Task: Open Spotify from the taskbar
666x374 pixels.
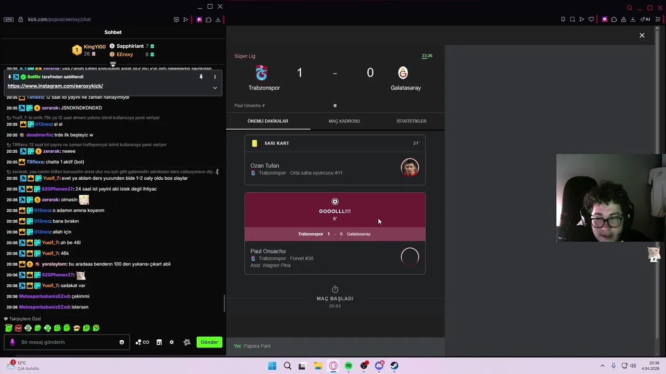Action: click(x=349, y=366)
